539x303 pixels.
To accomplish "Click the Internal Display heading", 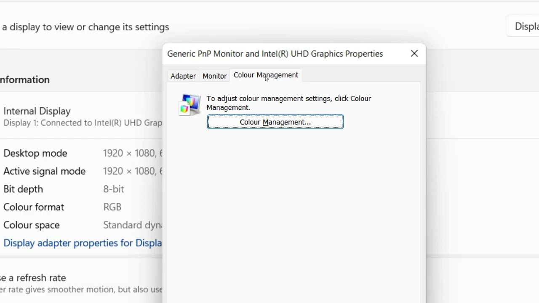I will coord(37,111).
